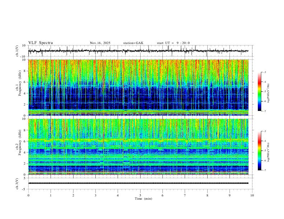Click the -5 tick on ch.2 color bar
This screenshot has width=284, height=219.
(264, 151)
